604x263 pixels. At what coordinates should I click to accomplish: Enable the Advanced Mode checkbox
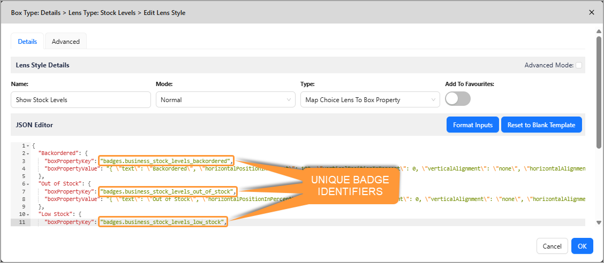pos(579,65)
